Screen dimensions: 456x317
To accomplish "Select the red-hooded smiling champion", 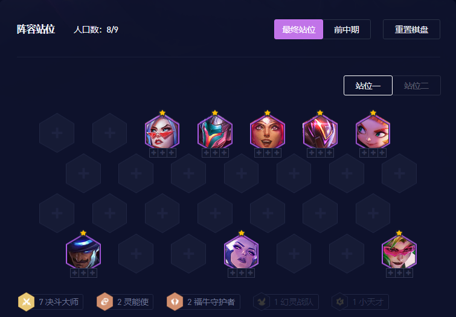I will (x=268, y=132).
